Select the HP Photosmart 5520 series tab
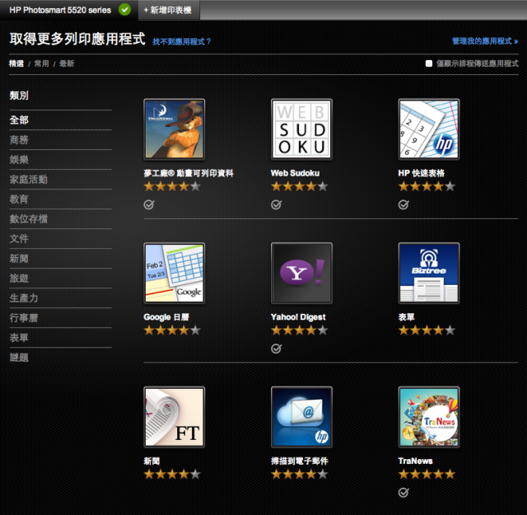Screen dimensions: 527x515 [x=68, y=10]
